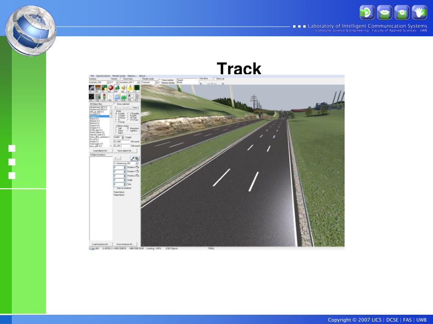Click the Save instances list button
The width and height of the screenshot is (433, 324).
point(125,244)
